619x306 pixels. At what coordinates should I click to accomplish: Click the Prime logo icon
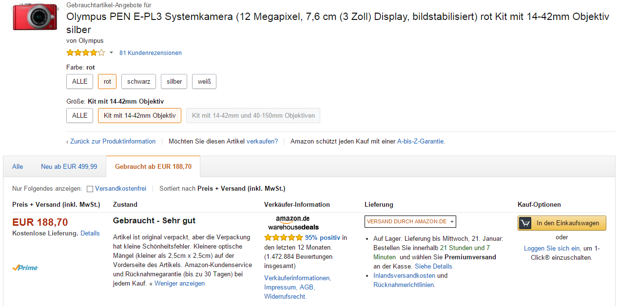pos(25,268)
